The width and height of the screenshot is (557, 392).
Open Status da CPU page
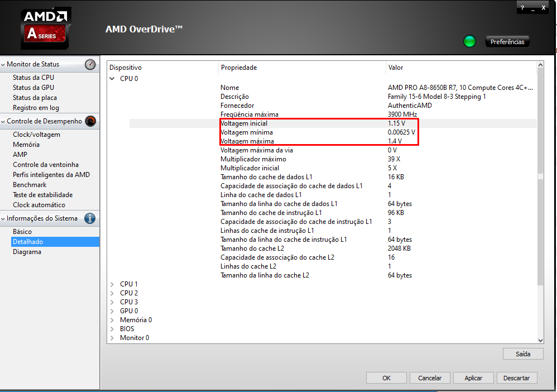[33, 78]
